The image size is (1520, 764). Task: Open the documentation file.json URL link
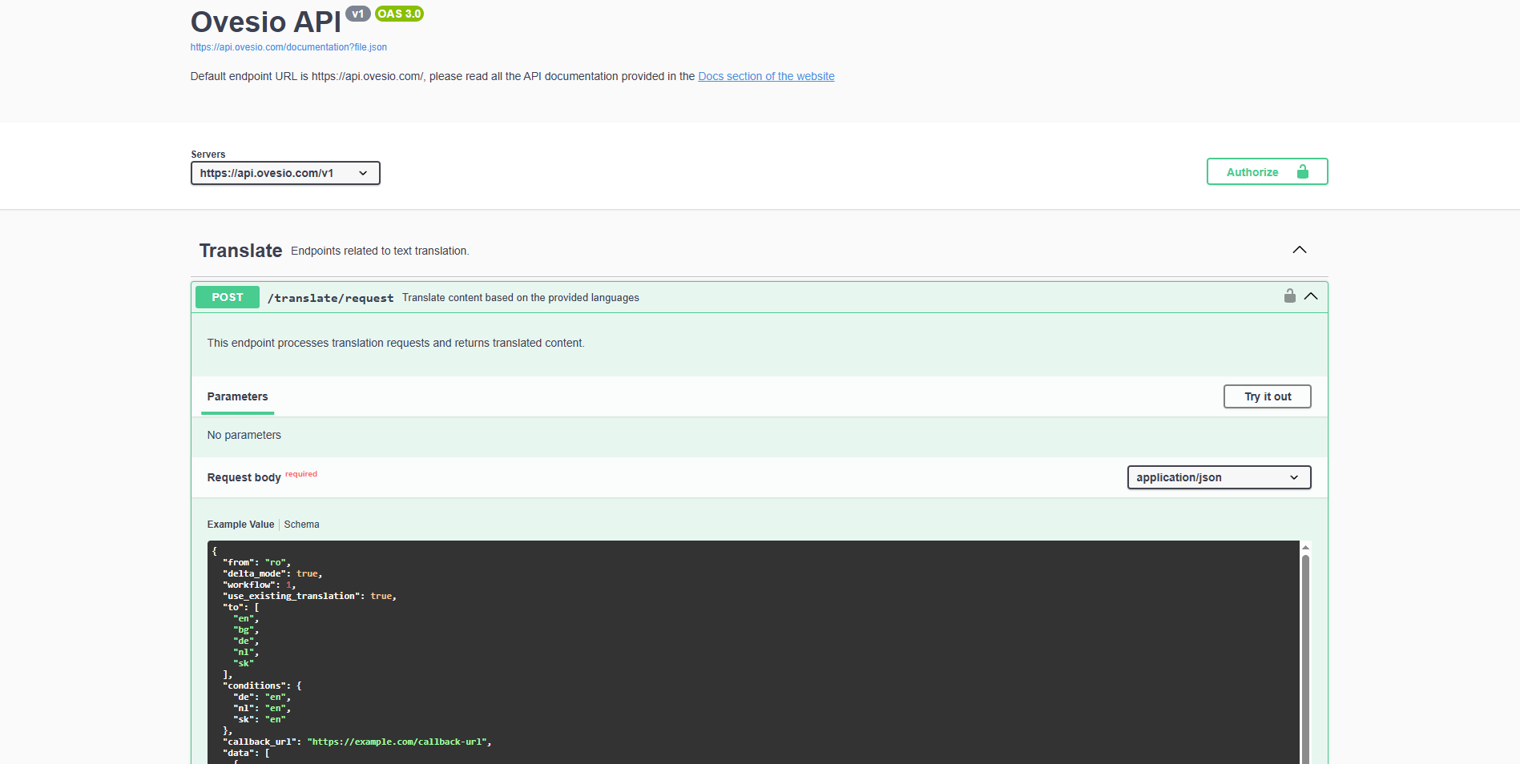288,47
